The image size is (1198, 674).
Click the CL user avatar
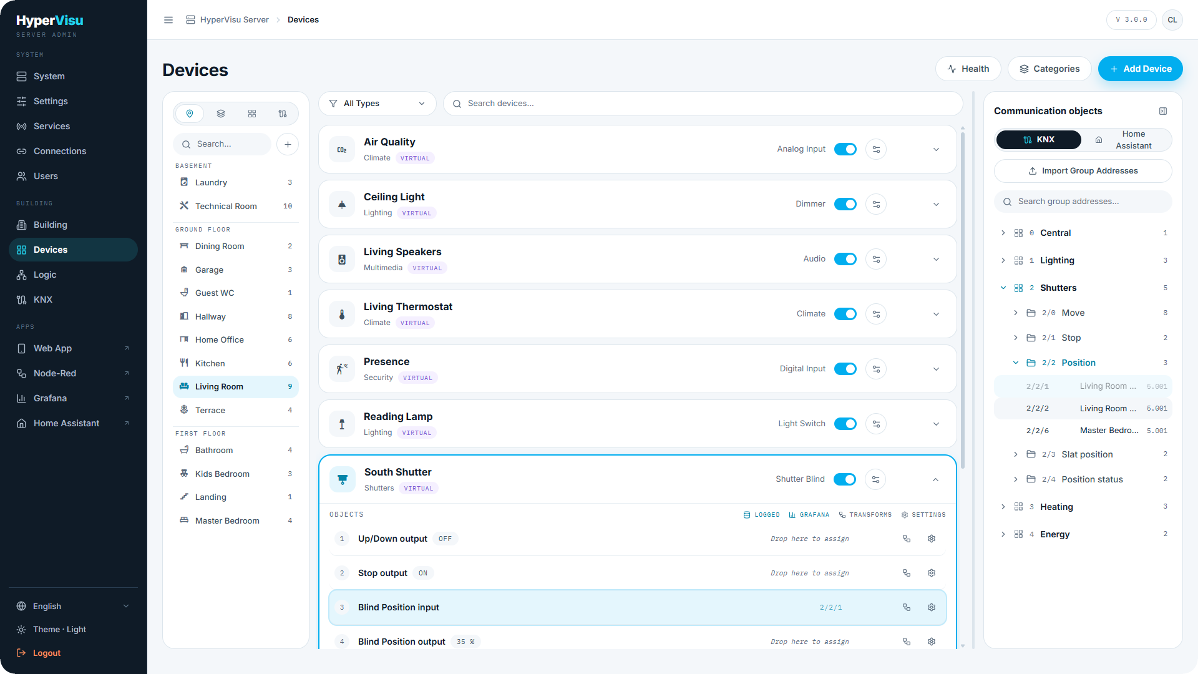tap(1172, 20)
